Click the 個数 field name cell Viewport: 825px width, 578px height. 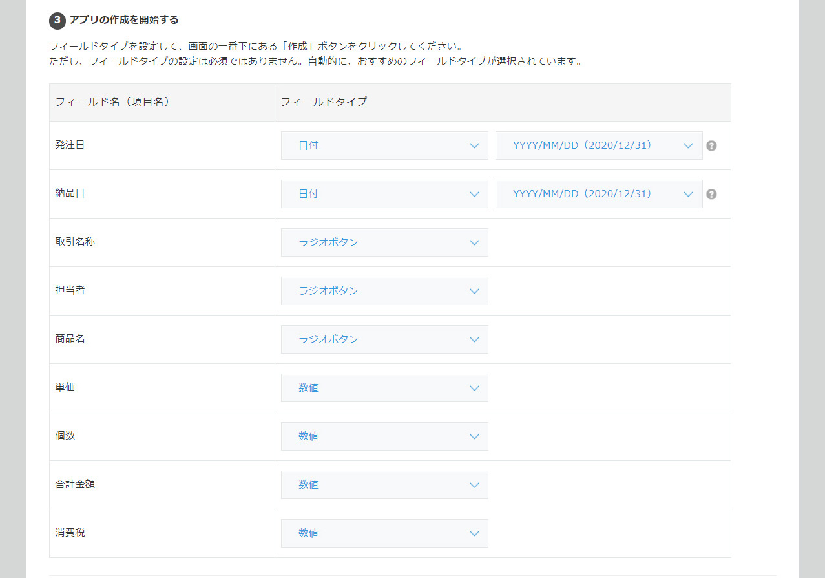coord(162,436)
